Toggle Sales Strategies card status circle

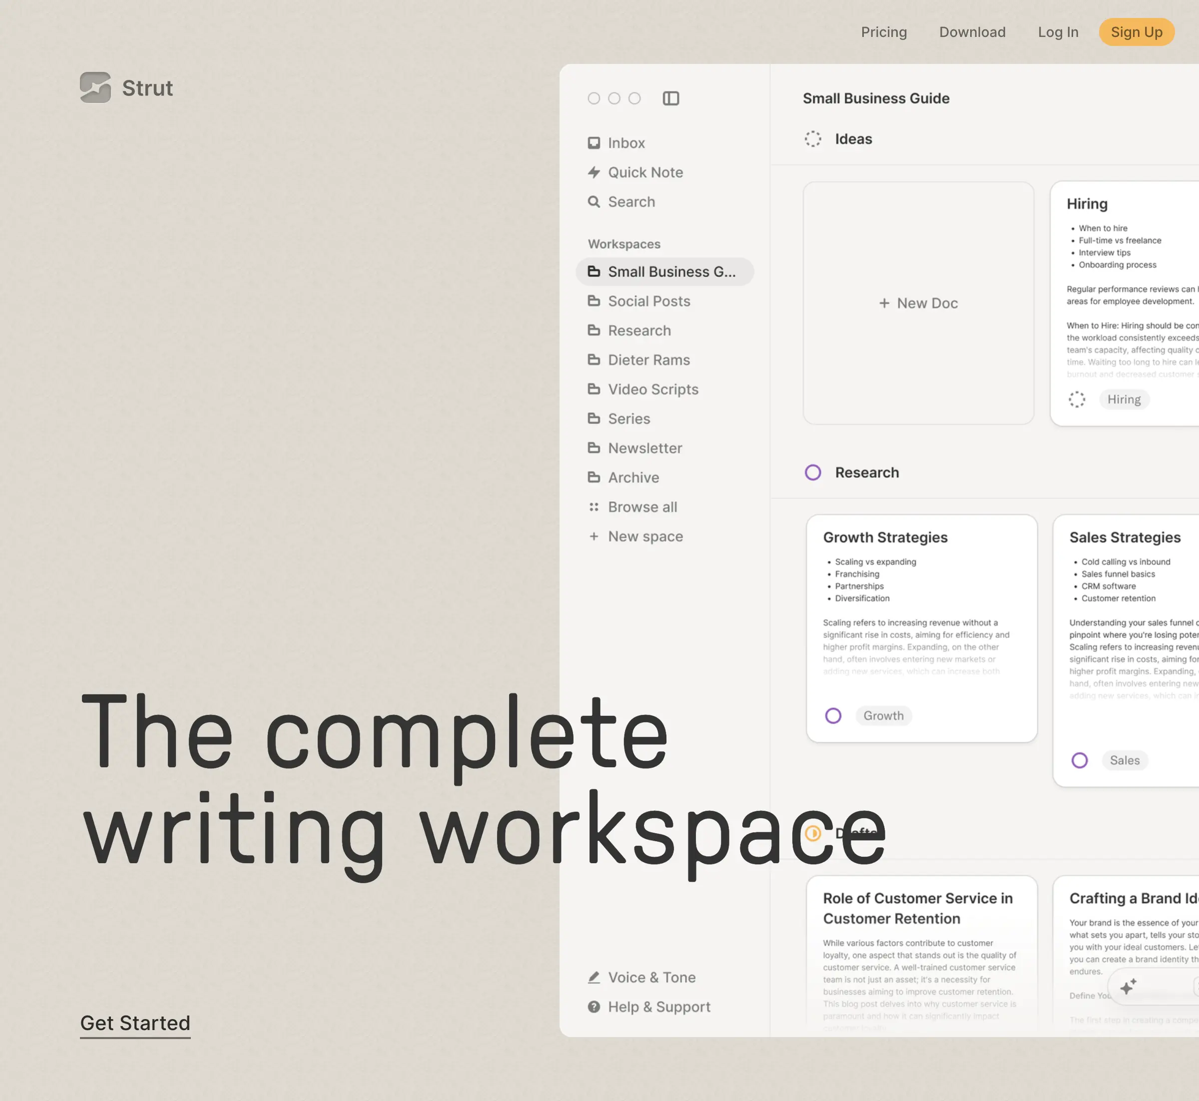coord(1079,760)
